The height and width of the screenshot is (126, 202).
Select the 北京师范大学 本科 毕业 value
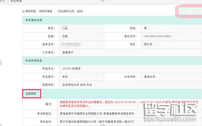(x=77, y=85)
